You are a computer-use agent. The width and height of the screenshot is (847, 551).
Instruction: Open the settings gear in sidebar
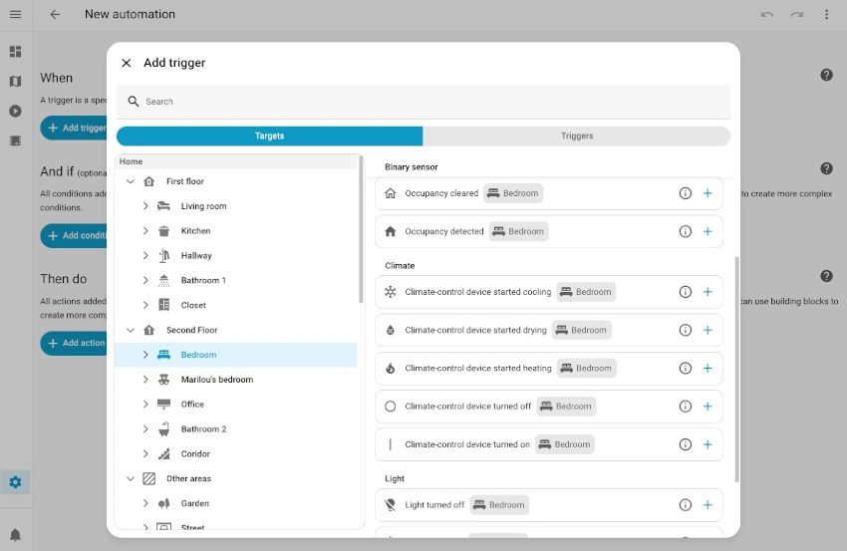[x=15, y=482]
